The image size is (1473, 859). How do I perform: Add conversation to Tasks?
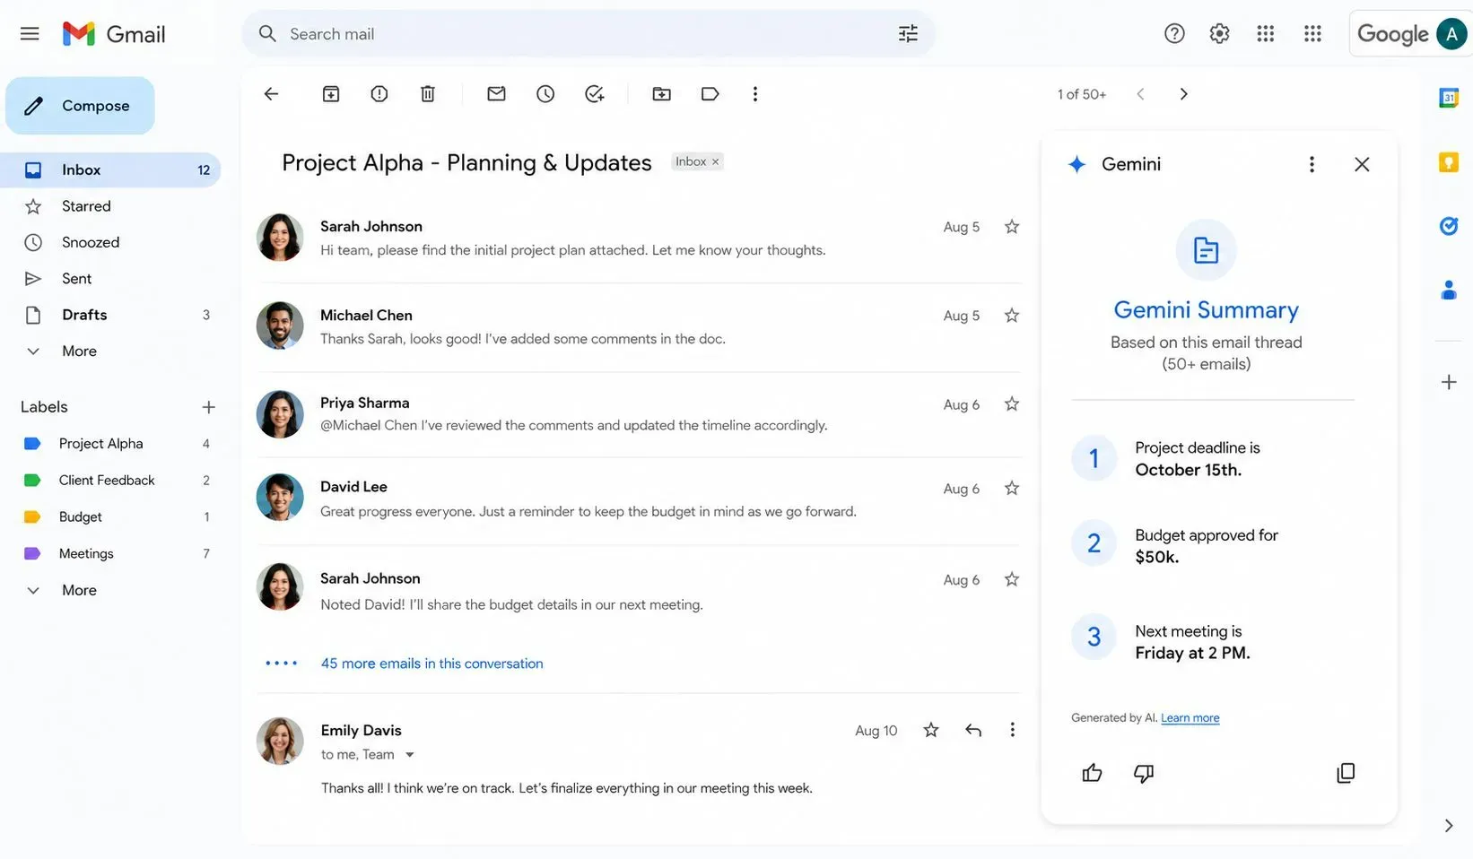[x=594, y=94]
